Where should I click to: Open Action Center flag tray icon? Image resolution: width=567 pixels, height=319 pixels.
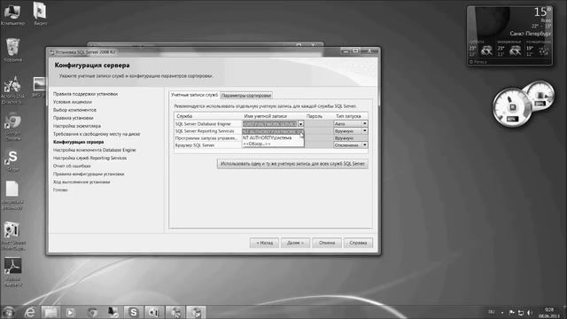coord(512,313)
